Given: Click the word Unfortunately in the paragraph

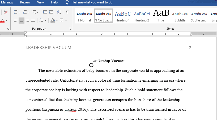Looking at the screenshot, I should click(x=72, y=80).
